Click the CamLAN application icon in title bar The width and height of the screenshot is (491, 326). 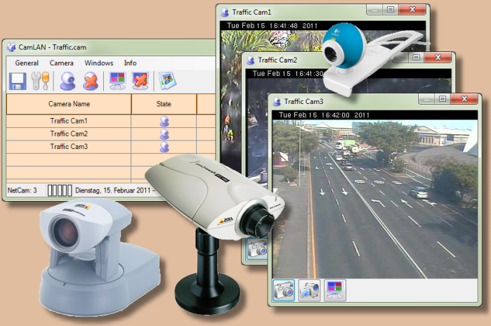click(11, 47)
